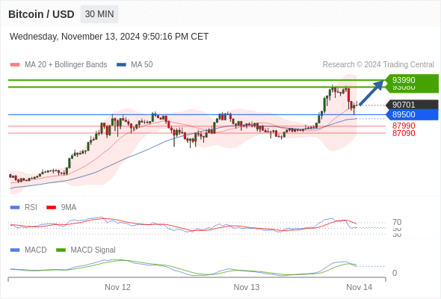Click the green MACD Signal legend swatch
The width and height of the screenshot is (441, 299).
click(61, 250)
